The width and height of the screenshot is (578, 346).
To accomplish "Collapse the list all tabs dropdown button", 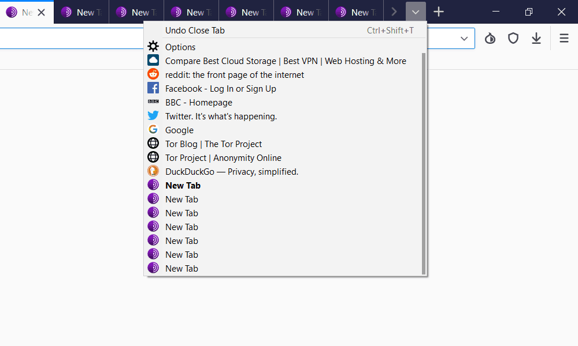I will 416,12.
